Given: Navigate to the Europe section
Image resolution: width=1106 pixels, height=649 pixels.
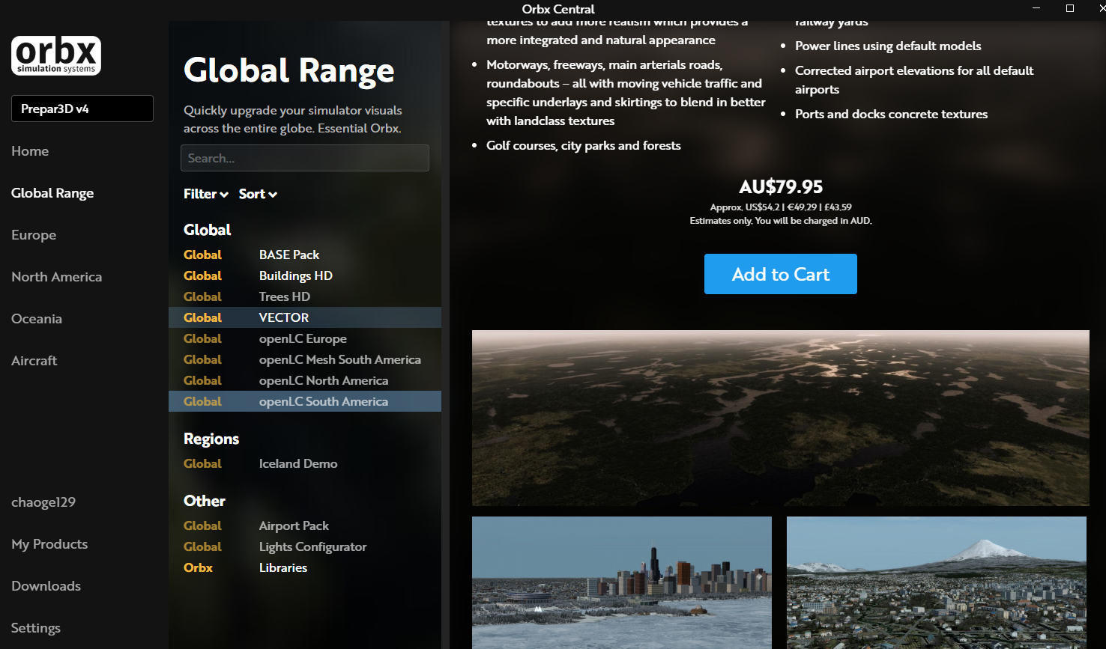Looking at the screenshot, I should [34, 235].
